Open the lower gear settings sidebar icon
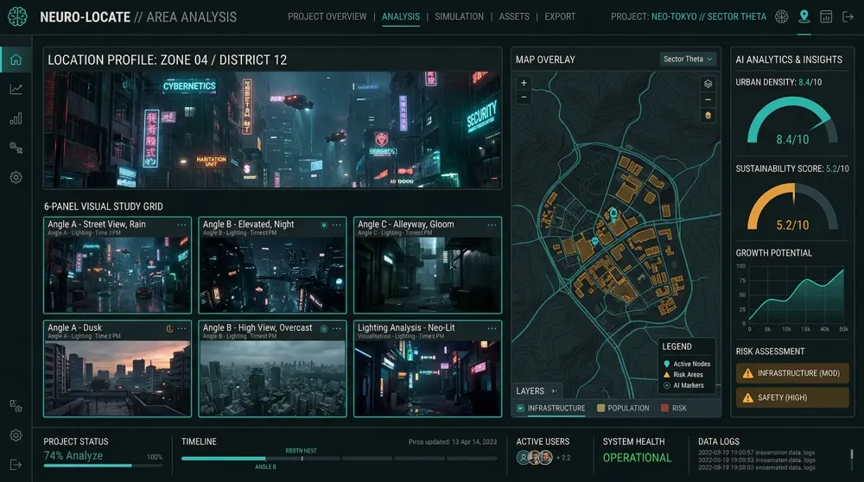This screenshot has height=482, width=864. [16, 435]
